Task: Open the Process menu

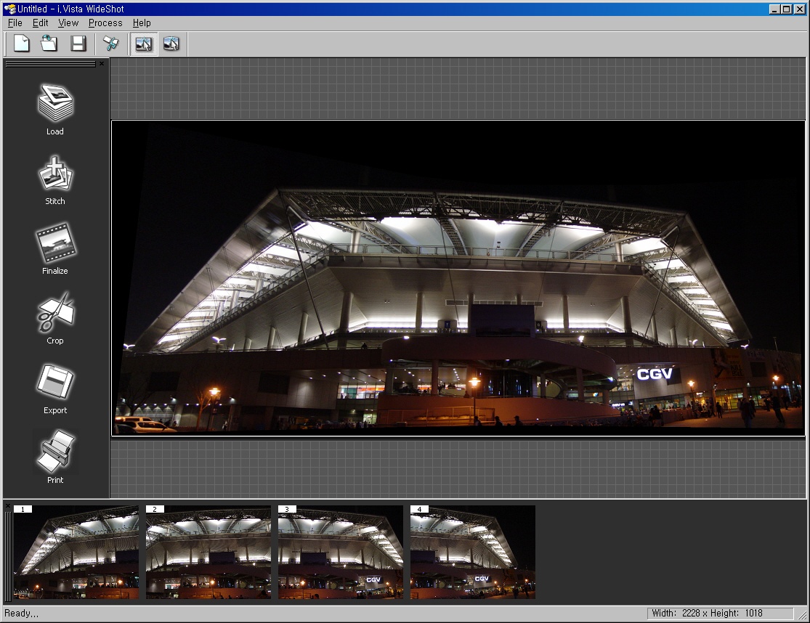Action: [105, 23]
